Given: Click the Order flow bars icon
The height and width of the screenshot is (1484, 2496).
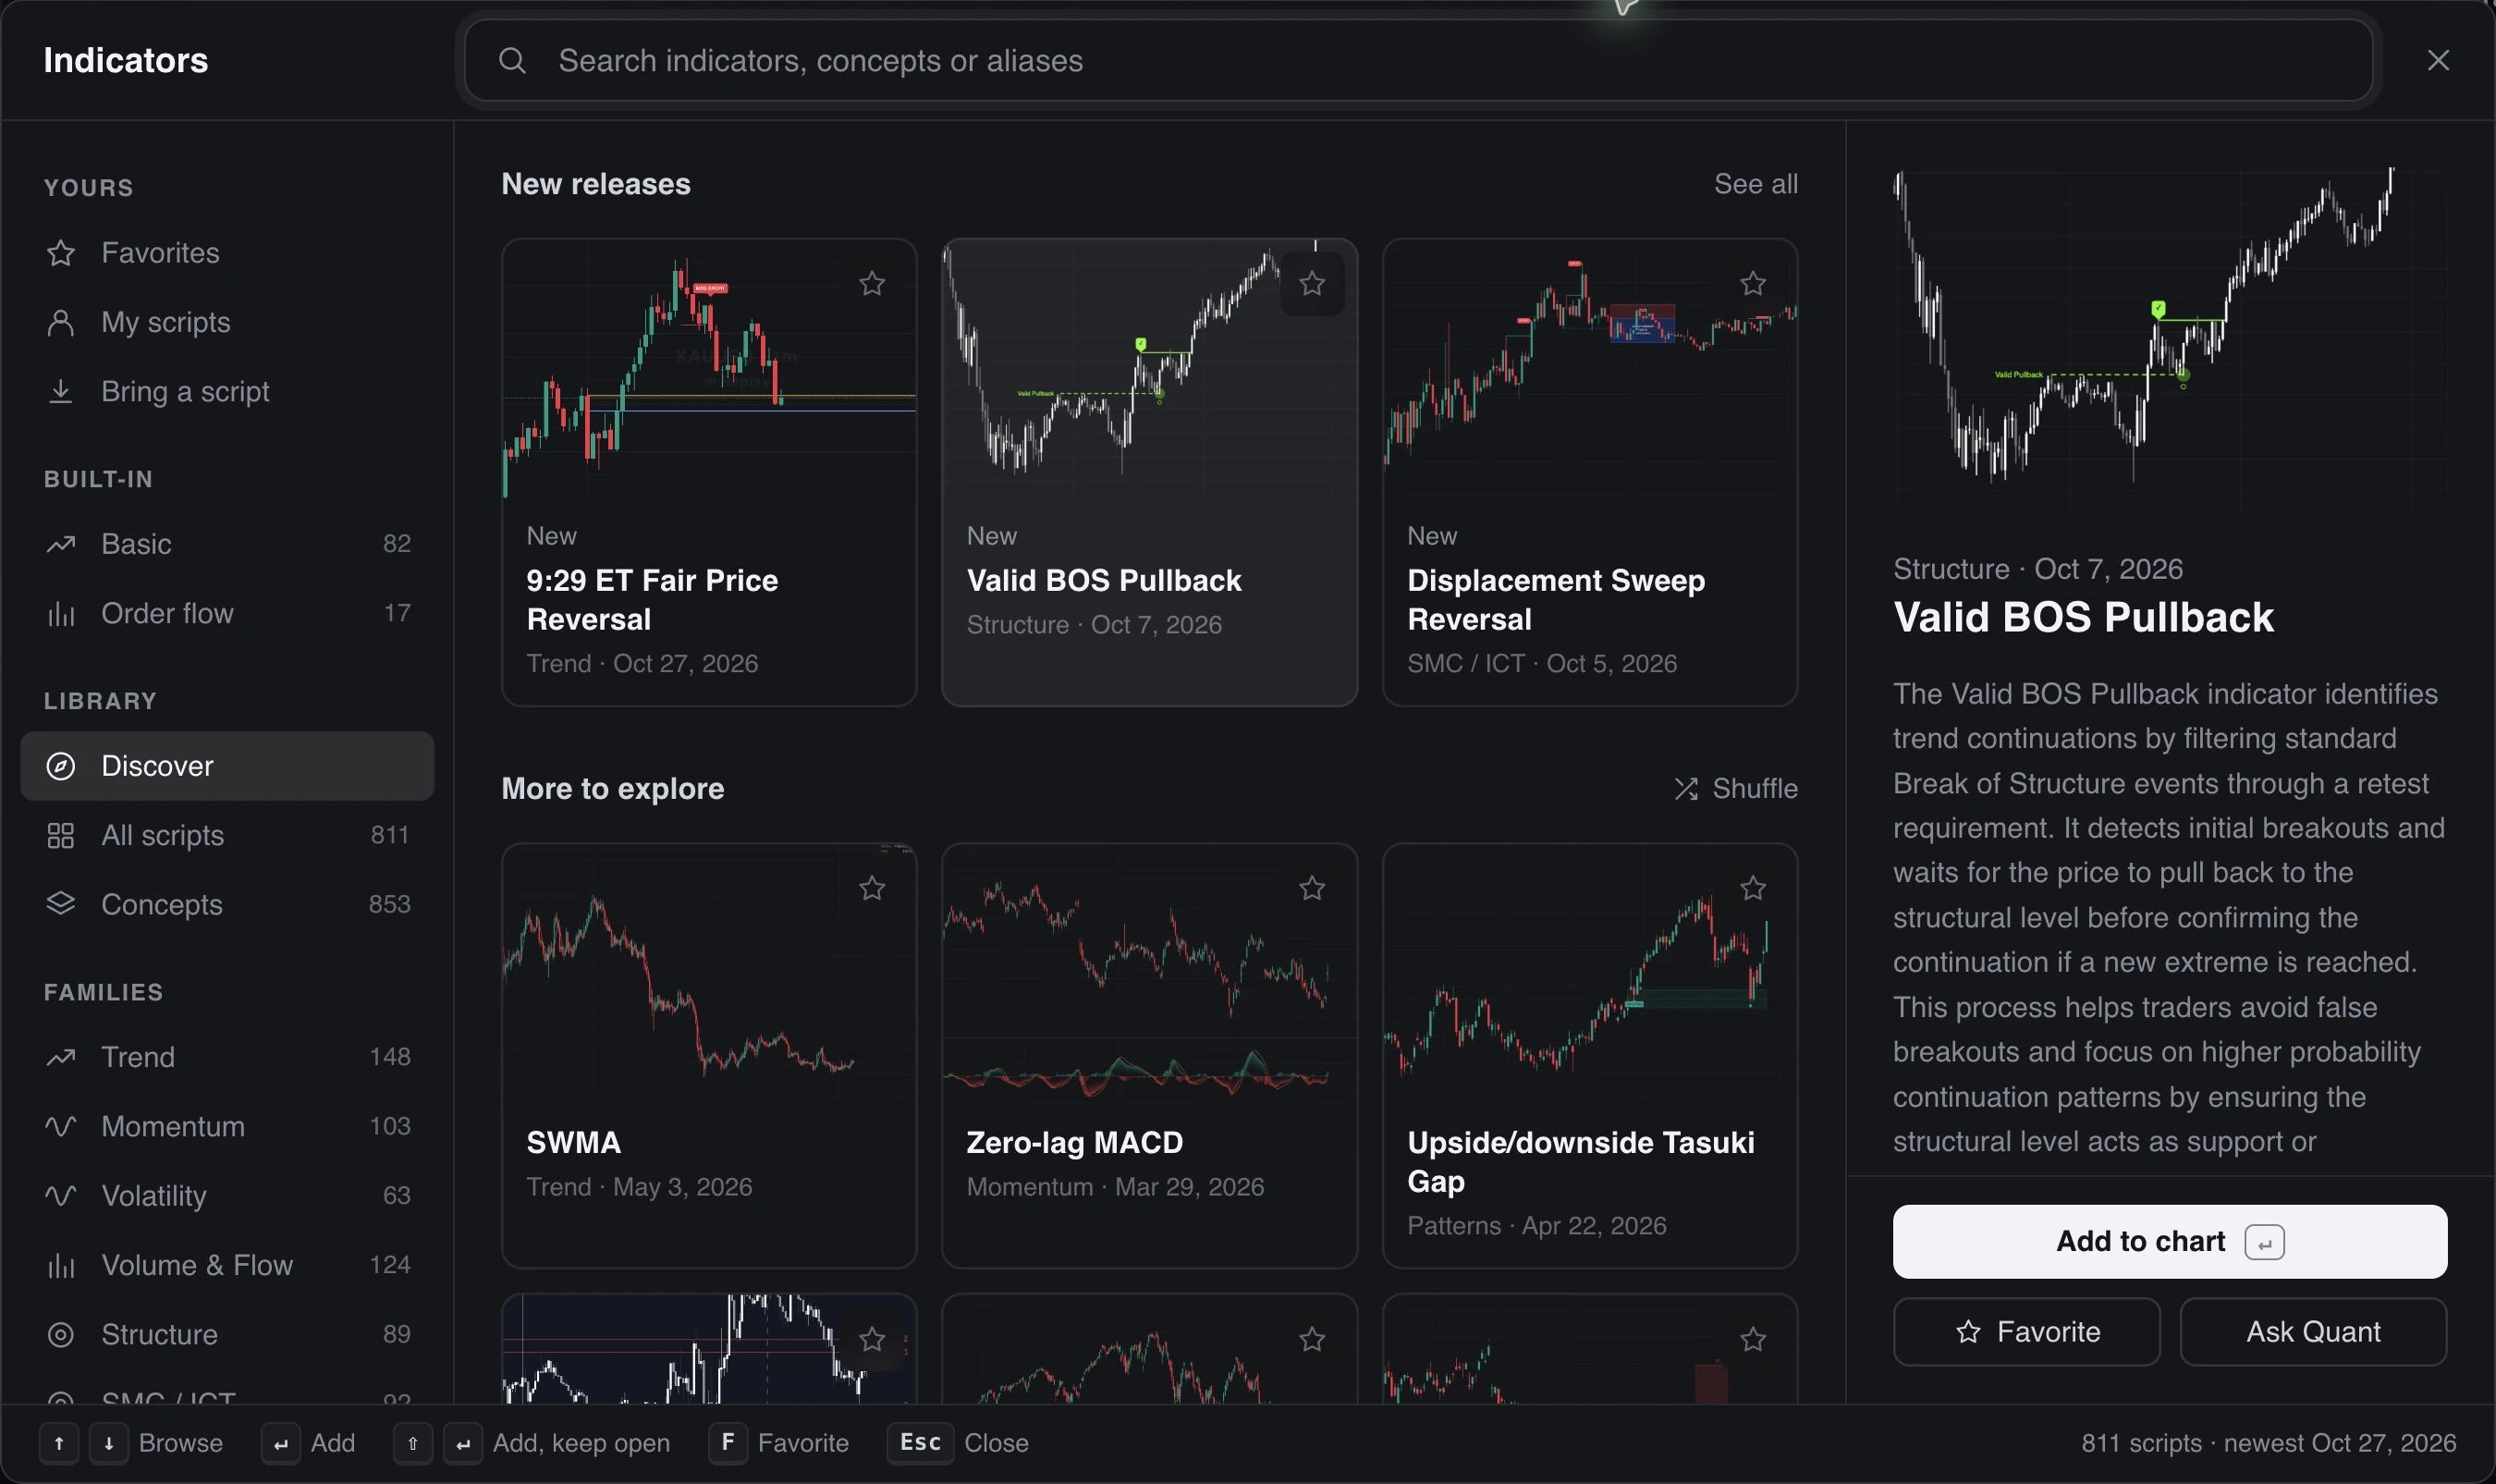Looking at the screenshot, I should [61, 613].
